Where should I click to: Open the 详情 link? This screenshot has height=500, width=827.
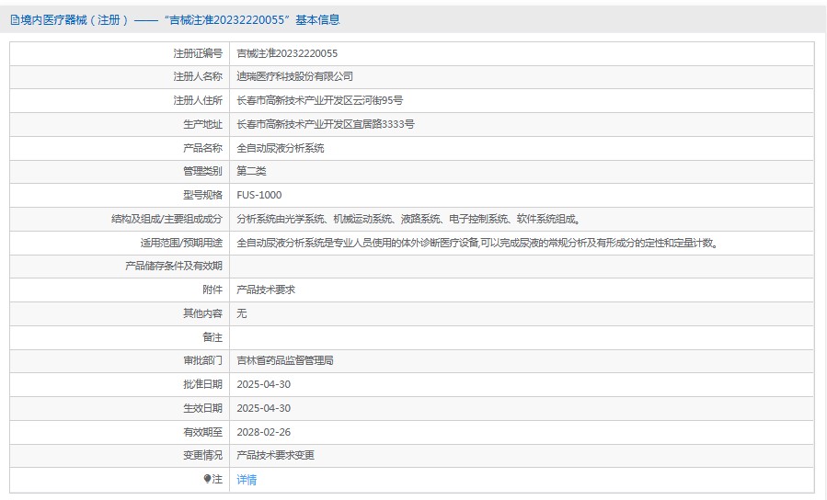click(x=247, y=480)
